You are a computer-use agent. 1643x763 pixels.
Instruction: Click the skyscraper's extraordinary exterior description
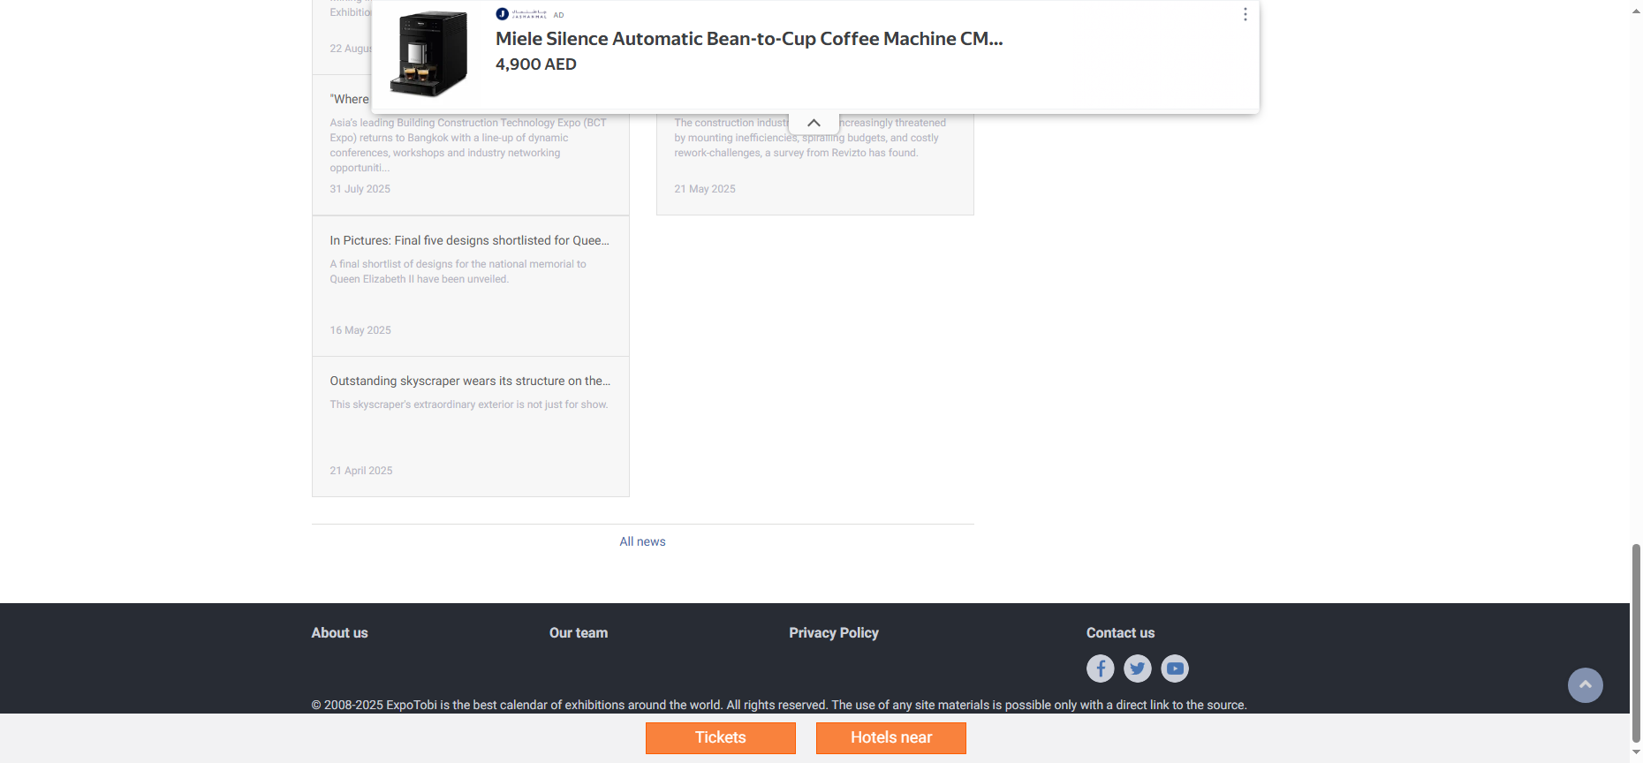tap(469, 404)
